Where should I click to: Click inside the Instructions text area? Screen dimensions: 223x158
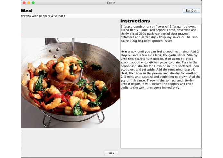[161, 86]
